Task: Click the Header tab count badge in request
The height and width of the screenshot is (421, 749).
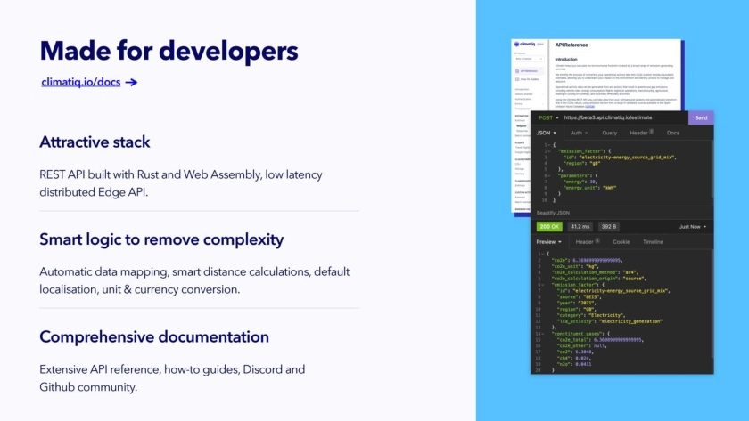Action: [651, 132]
